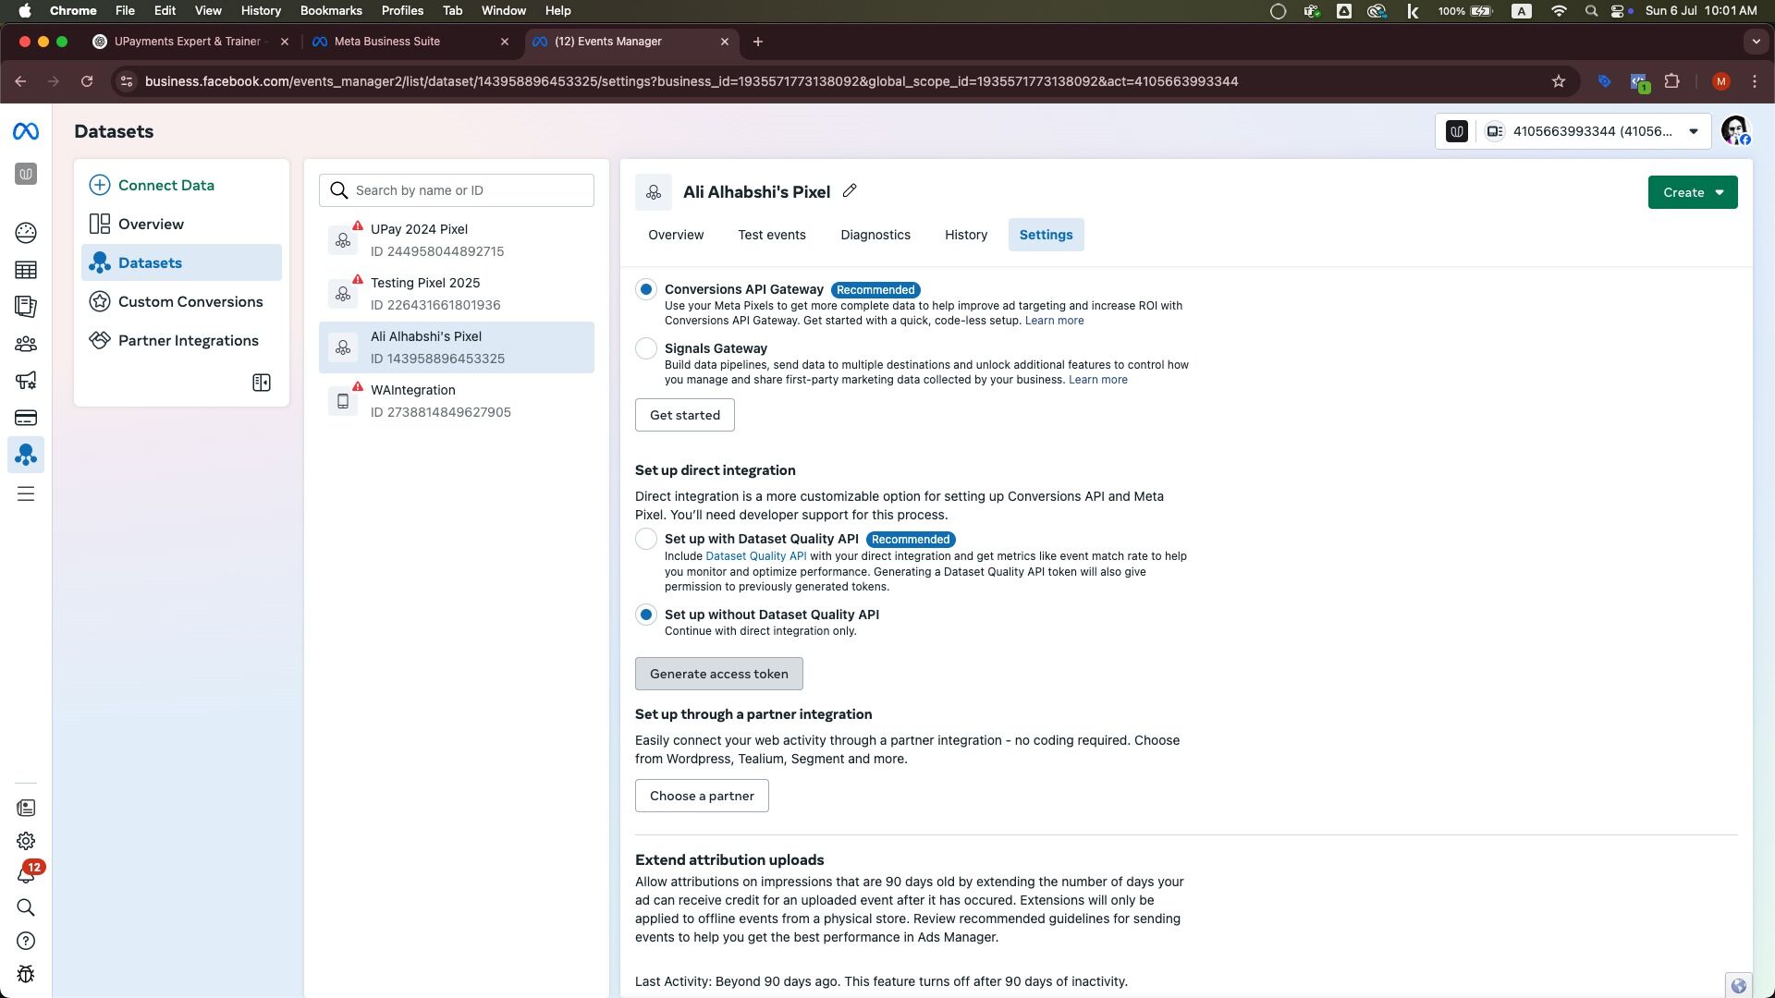Click the help question mark icon
This screenshot has height=998, width=1775.
tap(26, 941)
